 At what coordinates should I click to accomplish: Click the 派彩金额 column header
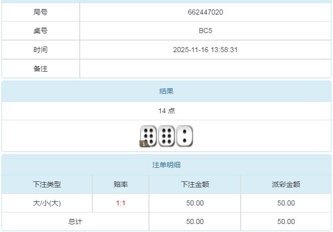[286, 184]
